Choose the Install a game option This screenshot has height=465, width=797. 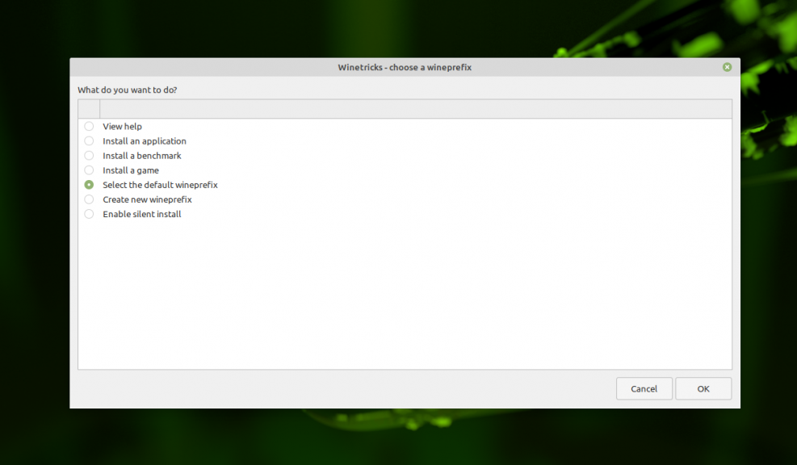click(x=89, y=170)
